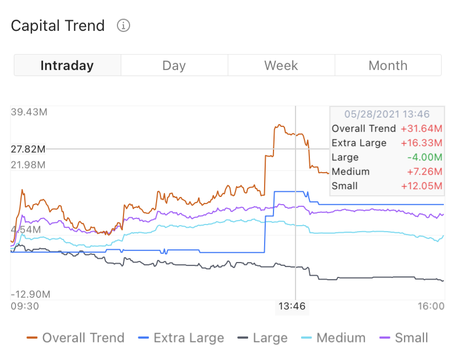The width and height of the screenshot is (456, 358).
Task: Click the Overall Trend +31.64M tooltip row
Action: pyautogui.click(x=387, y=129)
